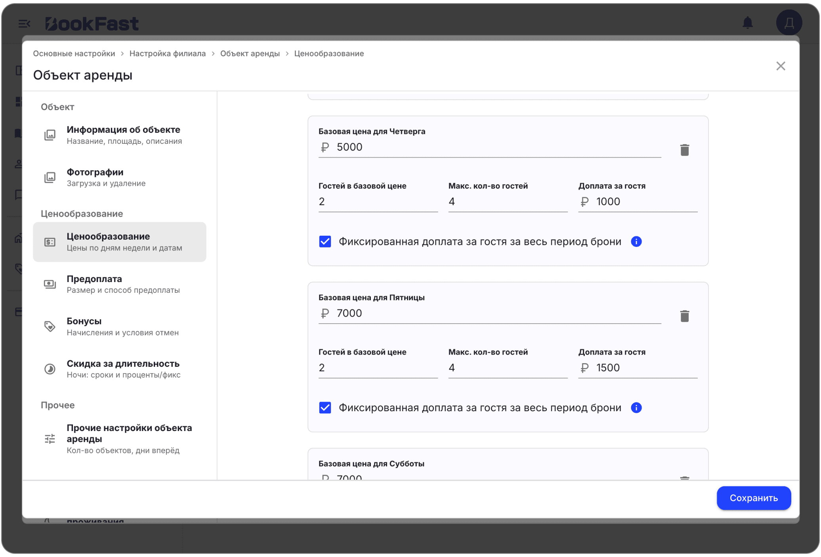This screenshot has height=557, width=821.
Task: Go to Основные настройки breadcrumb
Action: (x=74, y=53)
